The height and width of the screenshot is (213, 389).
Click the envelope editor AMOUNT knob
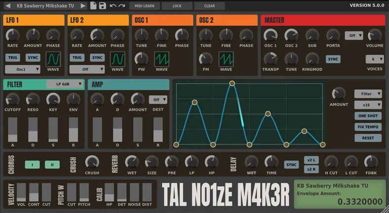click(339, 94)
